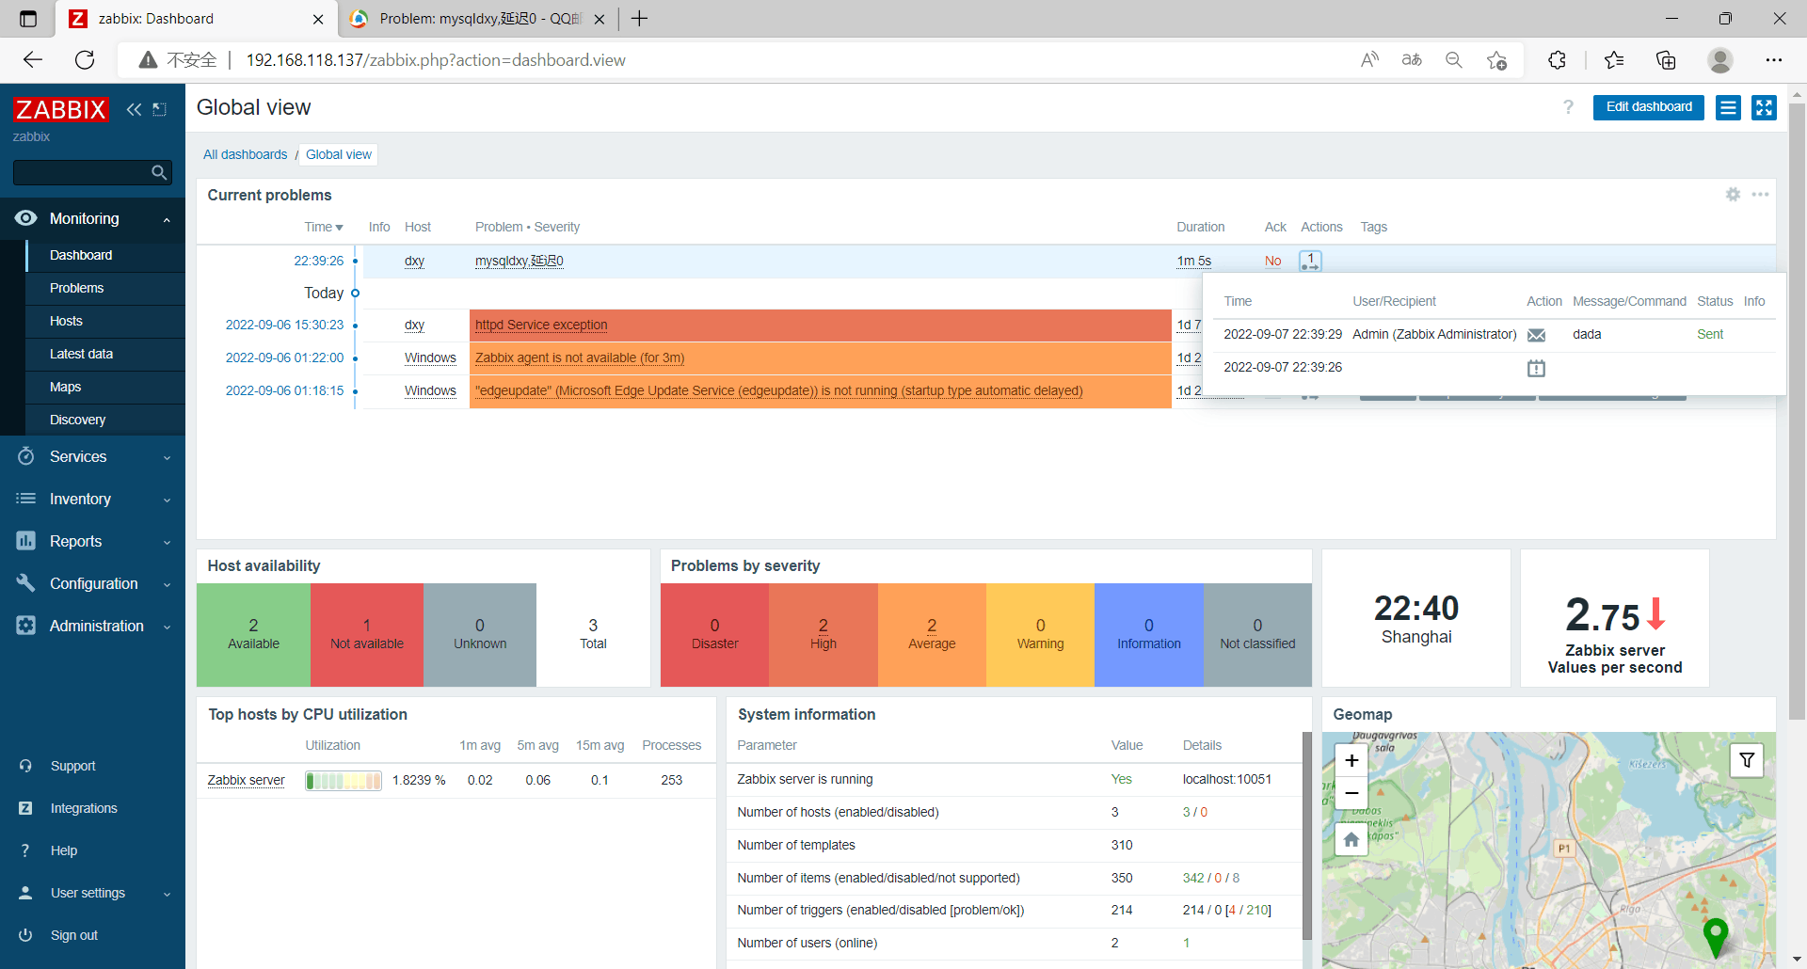Open the Maps menu item
Screen dimensions: 1807x969
(x=65, y=387)
